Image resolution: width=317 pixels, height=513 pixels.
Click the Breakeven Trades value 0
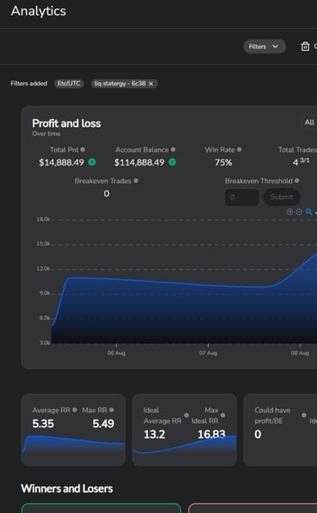pos(107,194)
